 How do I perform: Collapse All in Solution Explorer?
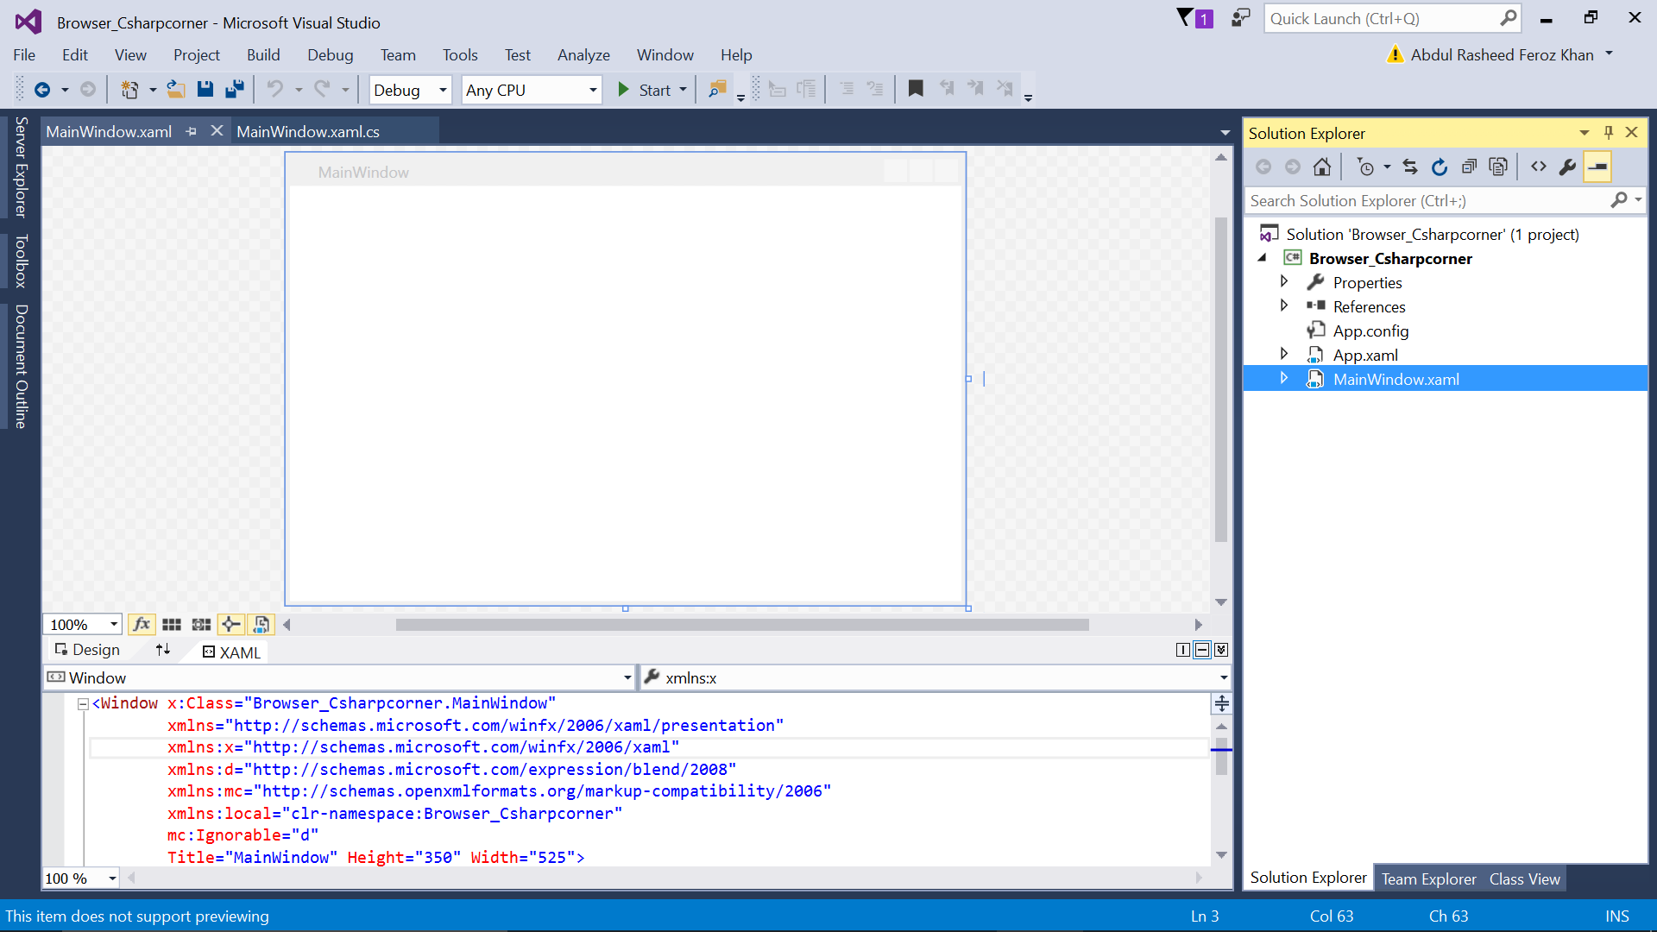(1469, 167)
